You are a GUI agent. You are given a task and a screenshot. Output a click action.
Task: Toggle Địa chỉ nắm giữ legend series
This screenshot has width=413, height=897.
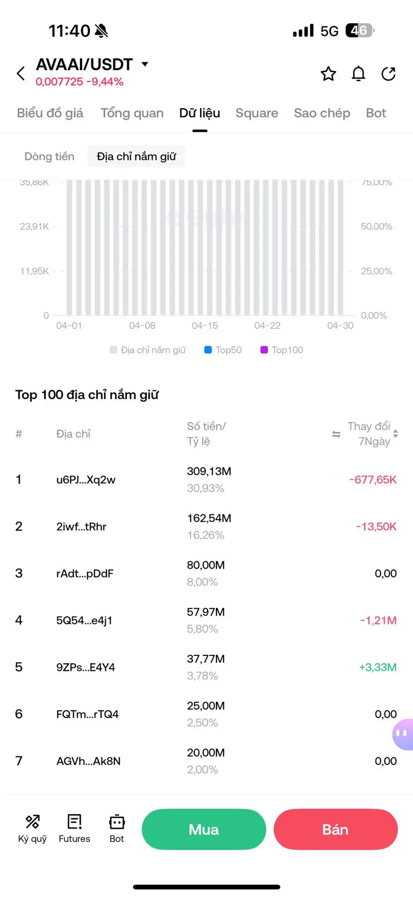[148, 350]
